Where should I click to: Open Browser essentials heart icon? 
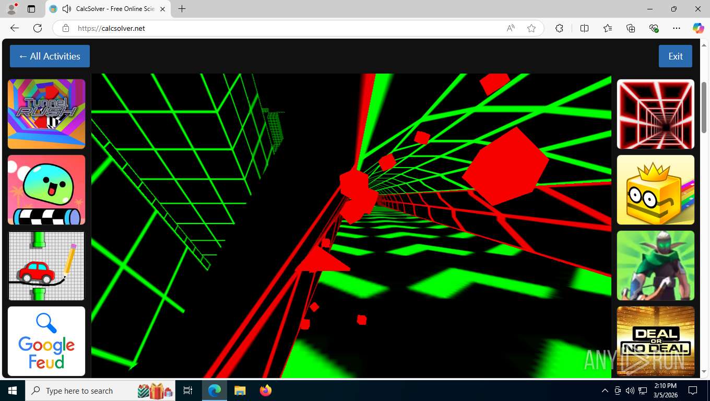coord(654,28)
